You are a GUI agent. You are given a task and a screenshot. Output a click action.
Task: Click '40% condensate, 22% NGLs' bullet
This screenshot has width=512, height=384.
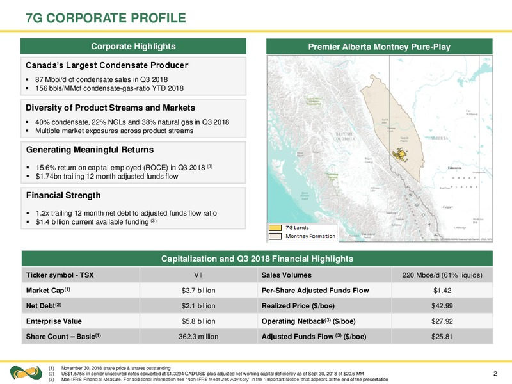(x=132, y=122)
